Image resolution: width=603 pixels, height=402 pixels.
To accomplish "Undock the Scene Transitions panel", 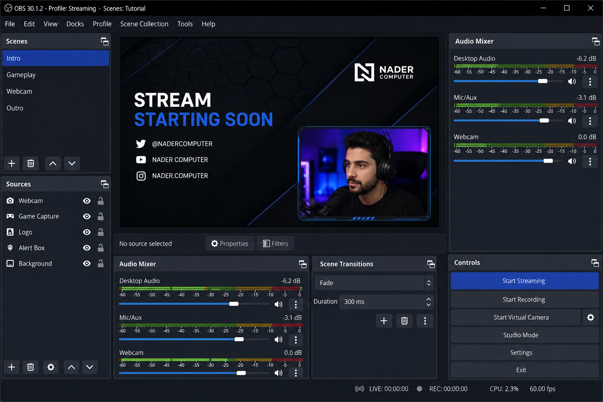I will (431, 264).
